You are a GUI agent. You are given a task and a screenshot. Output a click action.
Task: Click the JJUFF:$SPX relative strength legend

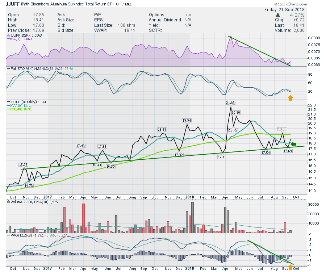click(x=24, y=36)
